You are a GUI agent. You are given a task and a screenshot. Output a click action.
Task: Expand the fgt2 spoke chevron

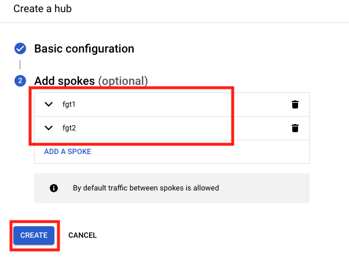[x=49, y=128]
